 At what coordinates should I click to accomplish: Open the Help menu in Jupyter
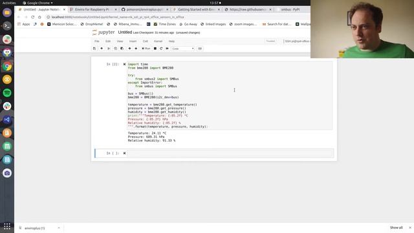coord(171,41)
